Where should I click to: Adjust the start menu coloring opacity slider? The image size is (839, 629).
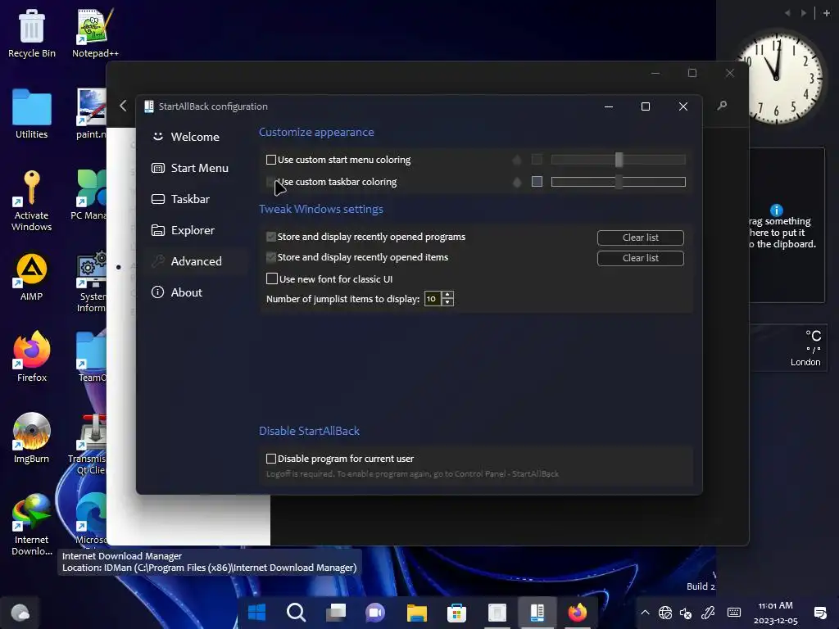(x=618, y=160)
